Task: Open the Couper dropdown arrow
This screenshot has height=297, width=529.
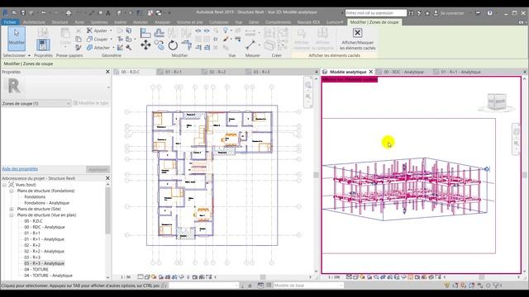Action: point(111,40)
